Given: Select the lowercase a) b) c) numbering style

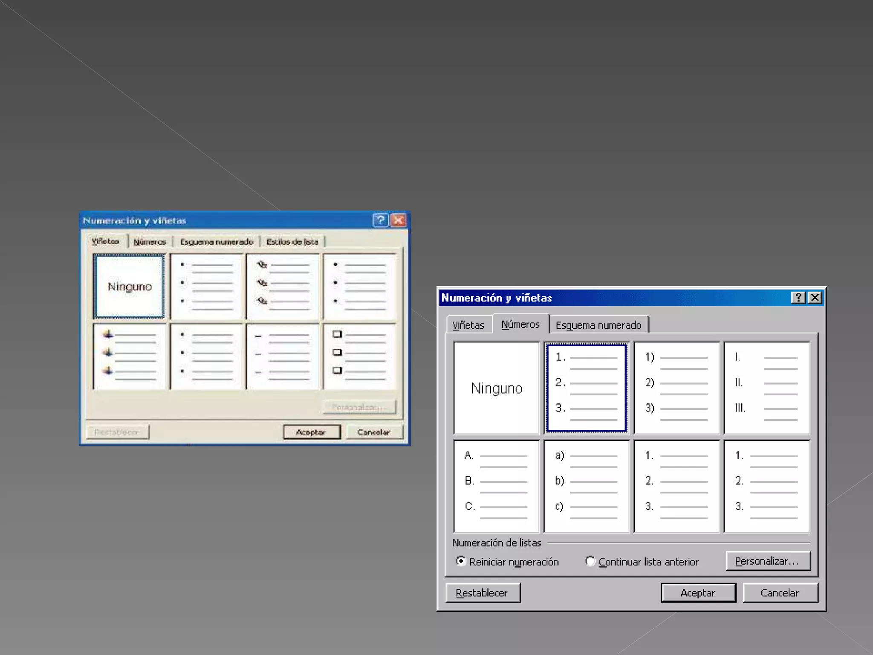Looking at the screenshot, I should pyautogui.click(x=586, y=486).
